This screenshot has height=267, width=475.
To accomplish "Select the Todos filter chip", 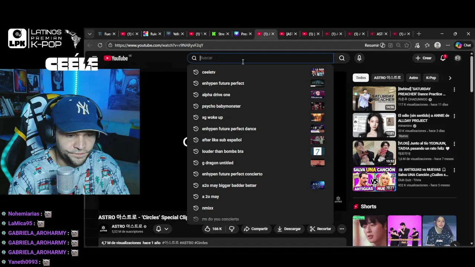I will pyautogui.click(x=361, y=78).
